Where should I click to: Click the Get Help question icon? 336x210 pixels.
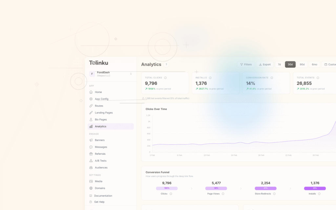(91, 202)
